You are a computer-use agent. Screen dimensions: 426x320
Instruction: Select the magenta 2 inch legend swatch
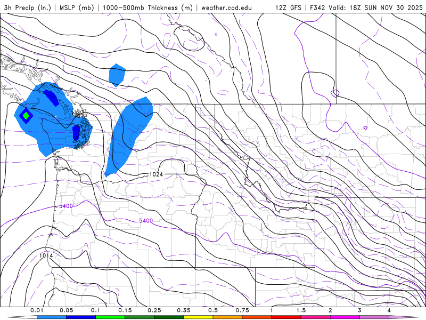click(345, 317)
